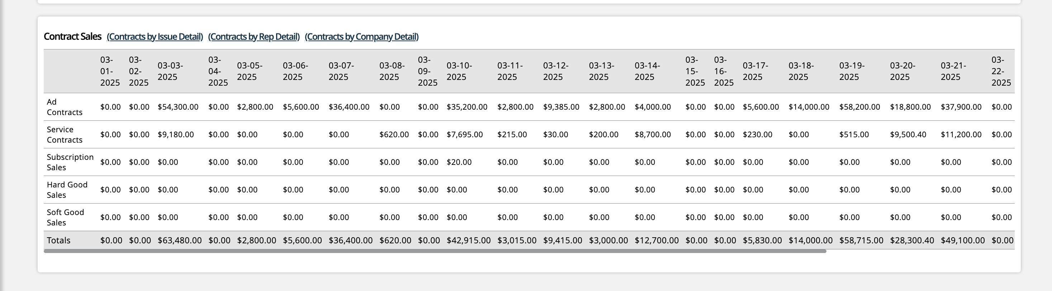The height and width of the screenshot is (291, 1052).
Task: Open Contracts by Issue Detail link
Action: (155, 37)
